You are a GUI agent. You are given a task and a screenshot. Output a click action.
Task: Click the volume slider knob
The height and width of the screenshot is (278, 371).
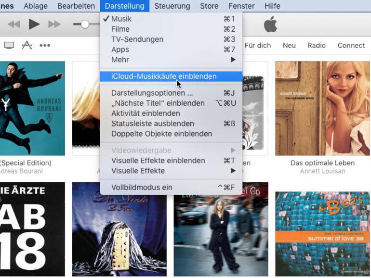(x=85, y=24)
